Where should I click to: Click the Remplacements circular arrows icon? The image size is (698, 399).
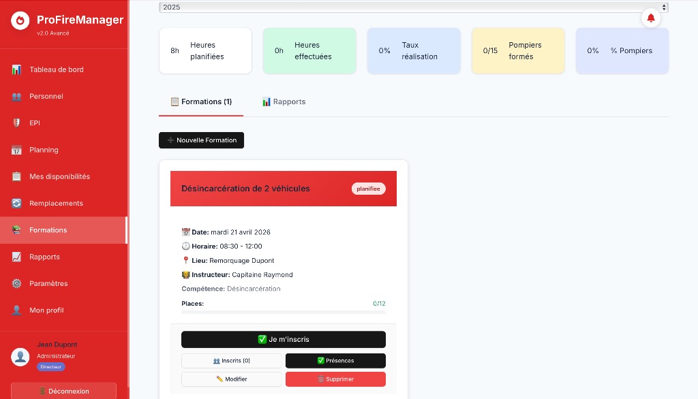(16, 203)
